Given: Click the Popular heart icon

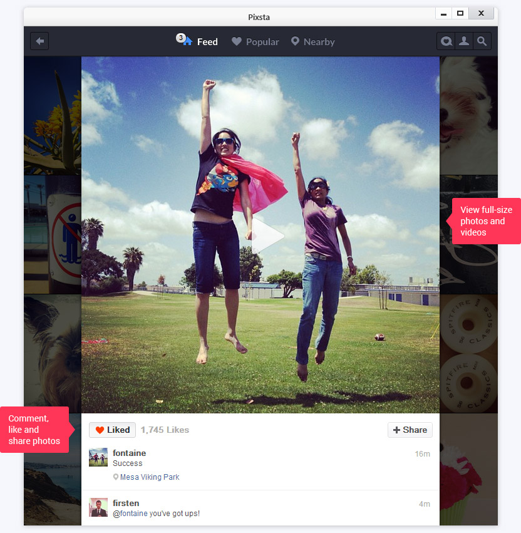Looking at the screenshot, I should click(237, 41).
